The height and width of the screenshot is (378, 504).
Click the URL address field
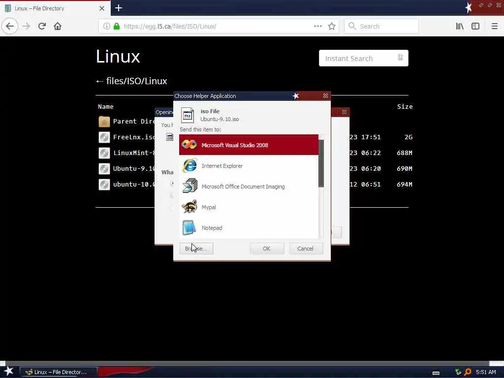coord(218,26)
